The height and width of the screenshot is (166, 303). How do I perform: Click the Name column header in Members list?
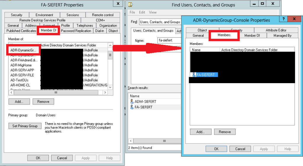(205, 50)
